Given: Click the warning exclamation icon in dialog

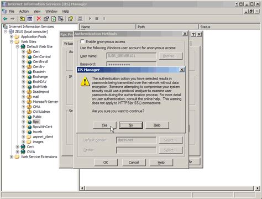Looking at the screenshot, I should pos(85,82).
